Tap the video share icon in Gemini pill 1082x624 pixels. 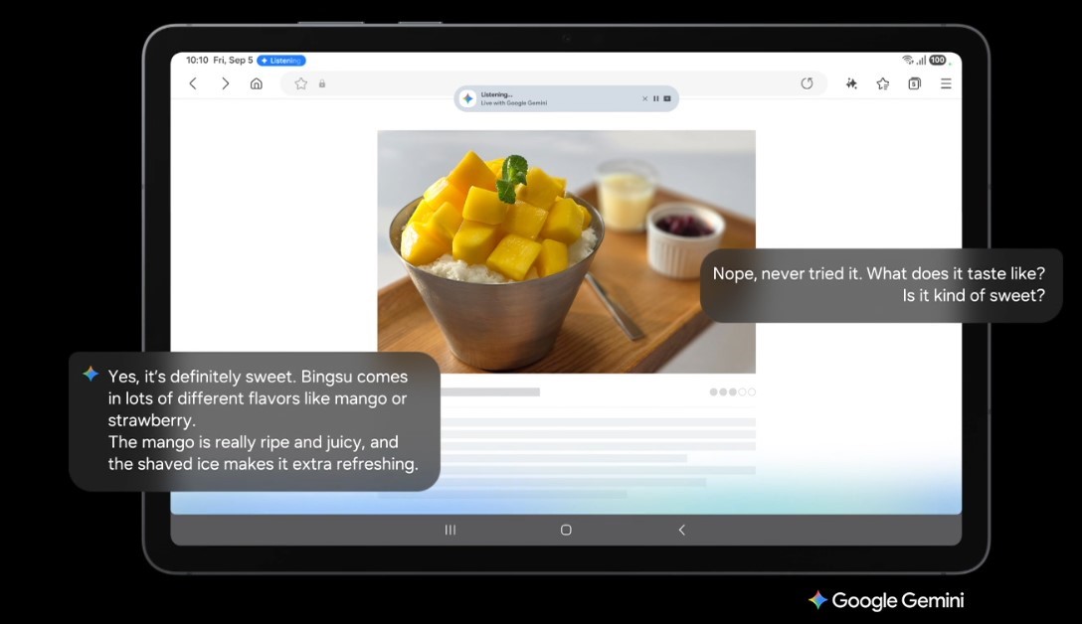click(x=667, y=98)
